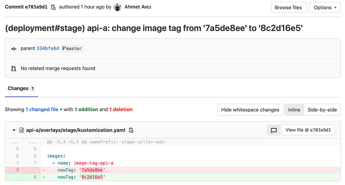Image resolution: width=345 pixels, height=185 pixels.
Task: Toggle Hide whitespace changes
Action: 250,110
